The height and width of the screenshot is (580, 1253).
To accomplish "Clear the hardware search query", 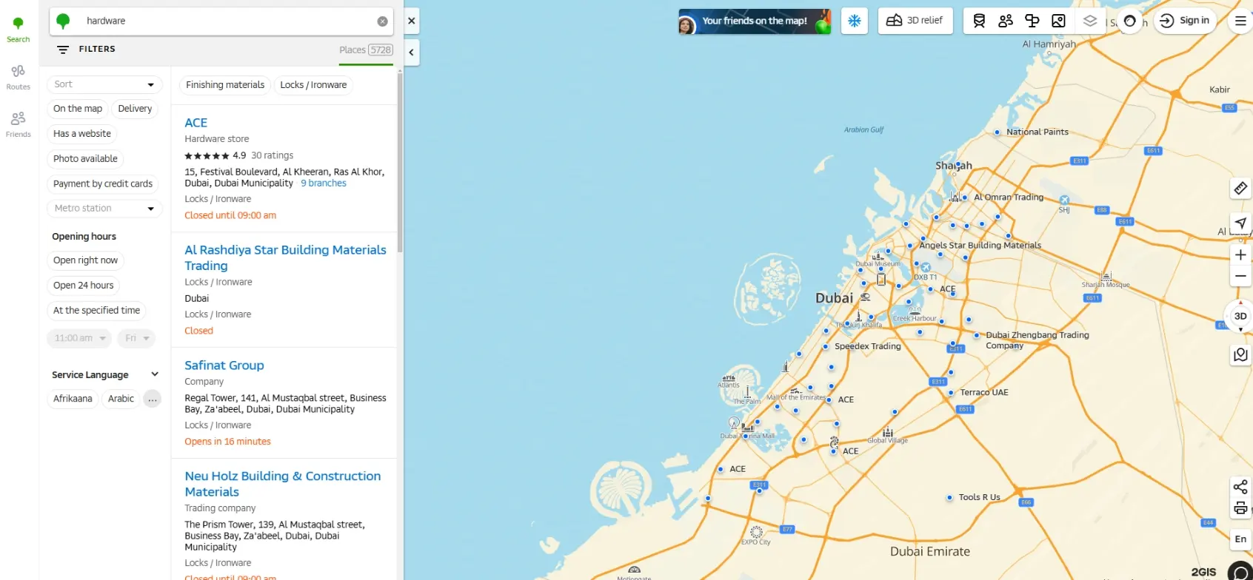I will click(382, 21).
